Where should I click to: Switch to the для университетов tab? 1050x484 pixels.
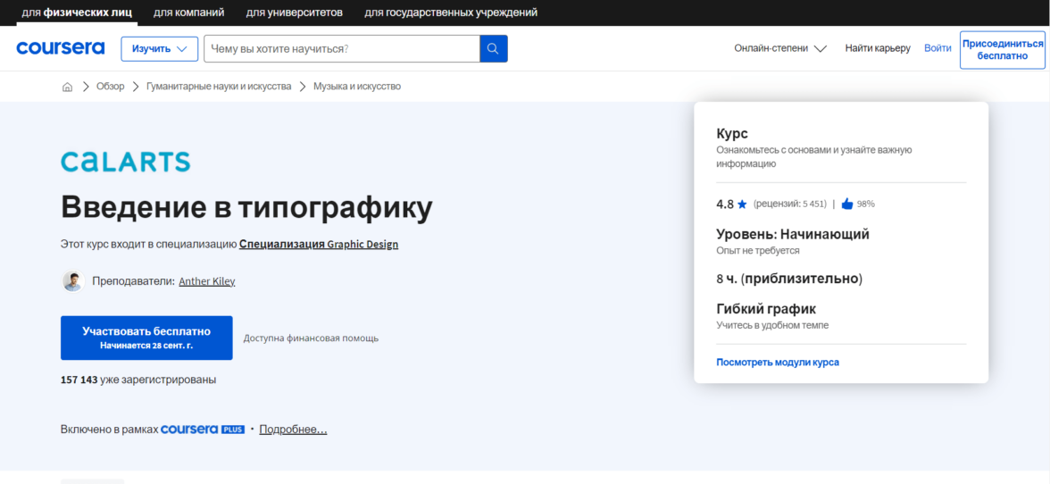coord(294,13)
